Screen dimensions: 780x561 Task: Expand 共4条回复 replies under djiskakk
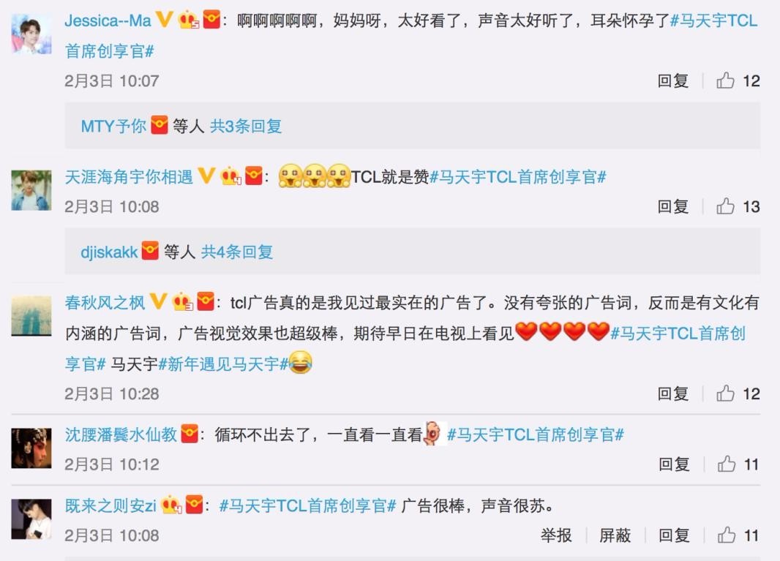pyautogui.click(x=237, y=252)
